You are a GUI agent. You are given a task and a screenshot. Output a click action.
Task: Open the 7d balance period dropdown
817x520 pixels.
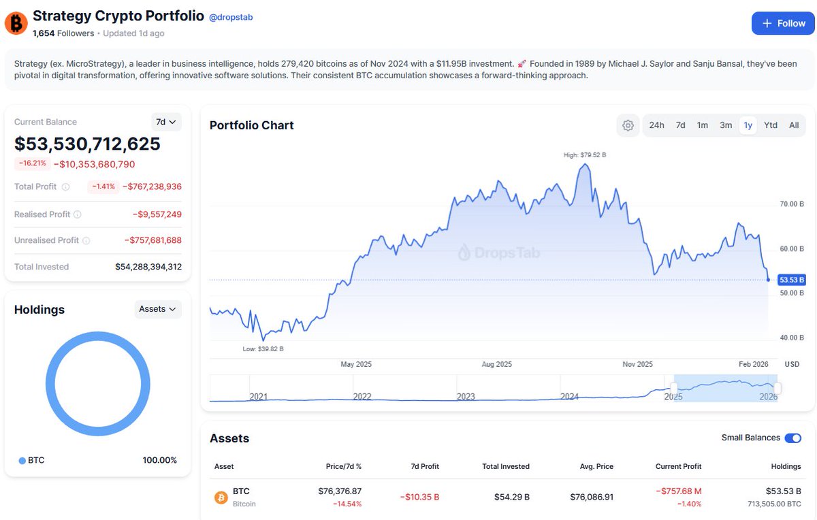coord(166,122)
